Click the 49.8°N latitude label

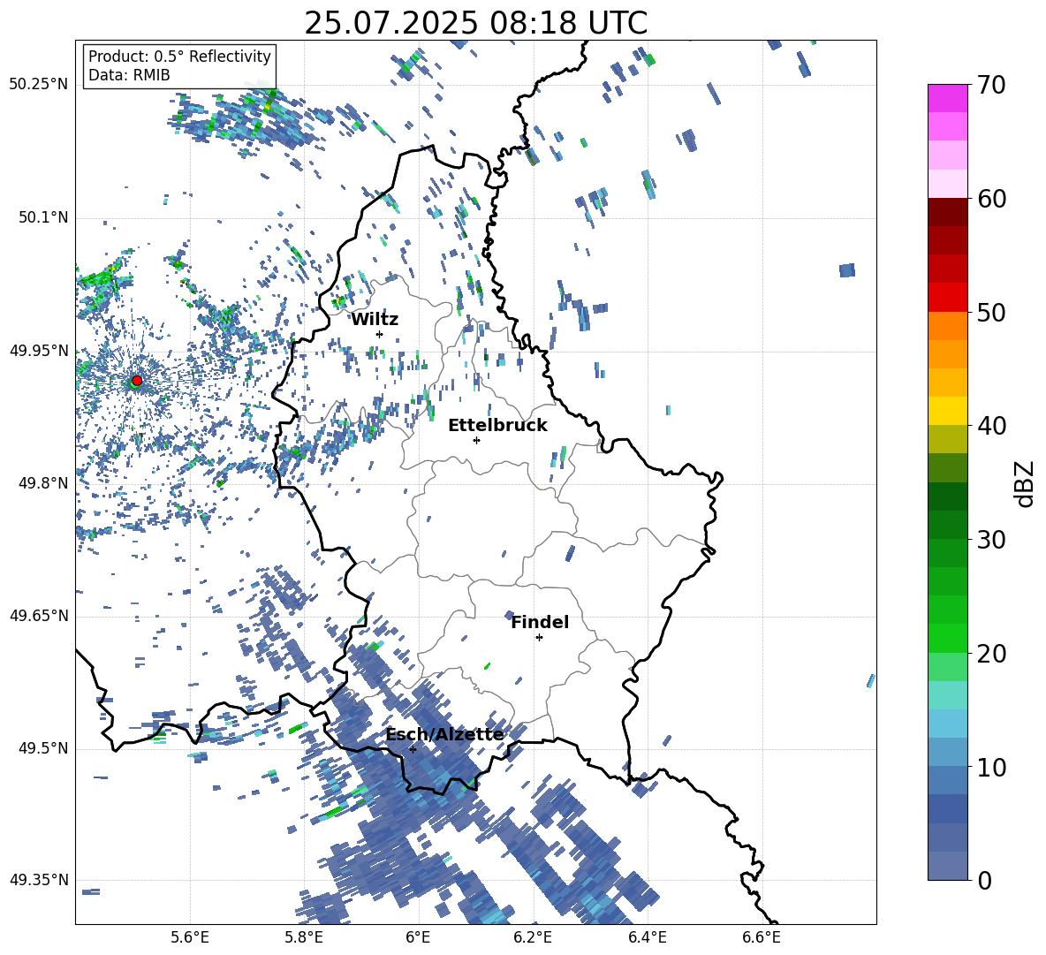(x=42, y=483)
